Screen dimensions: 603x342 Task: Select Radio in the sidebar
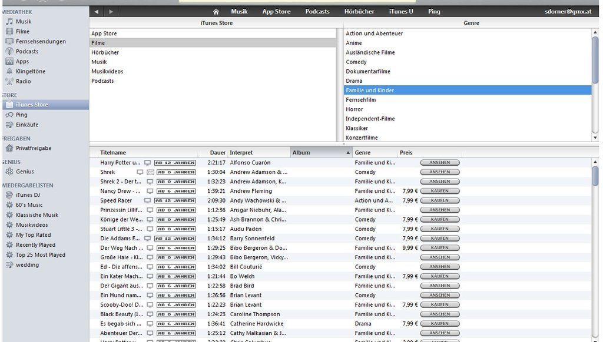click(23, 82)
